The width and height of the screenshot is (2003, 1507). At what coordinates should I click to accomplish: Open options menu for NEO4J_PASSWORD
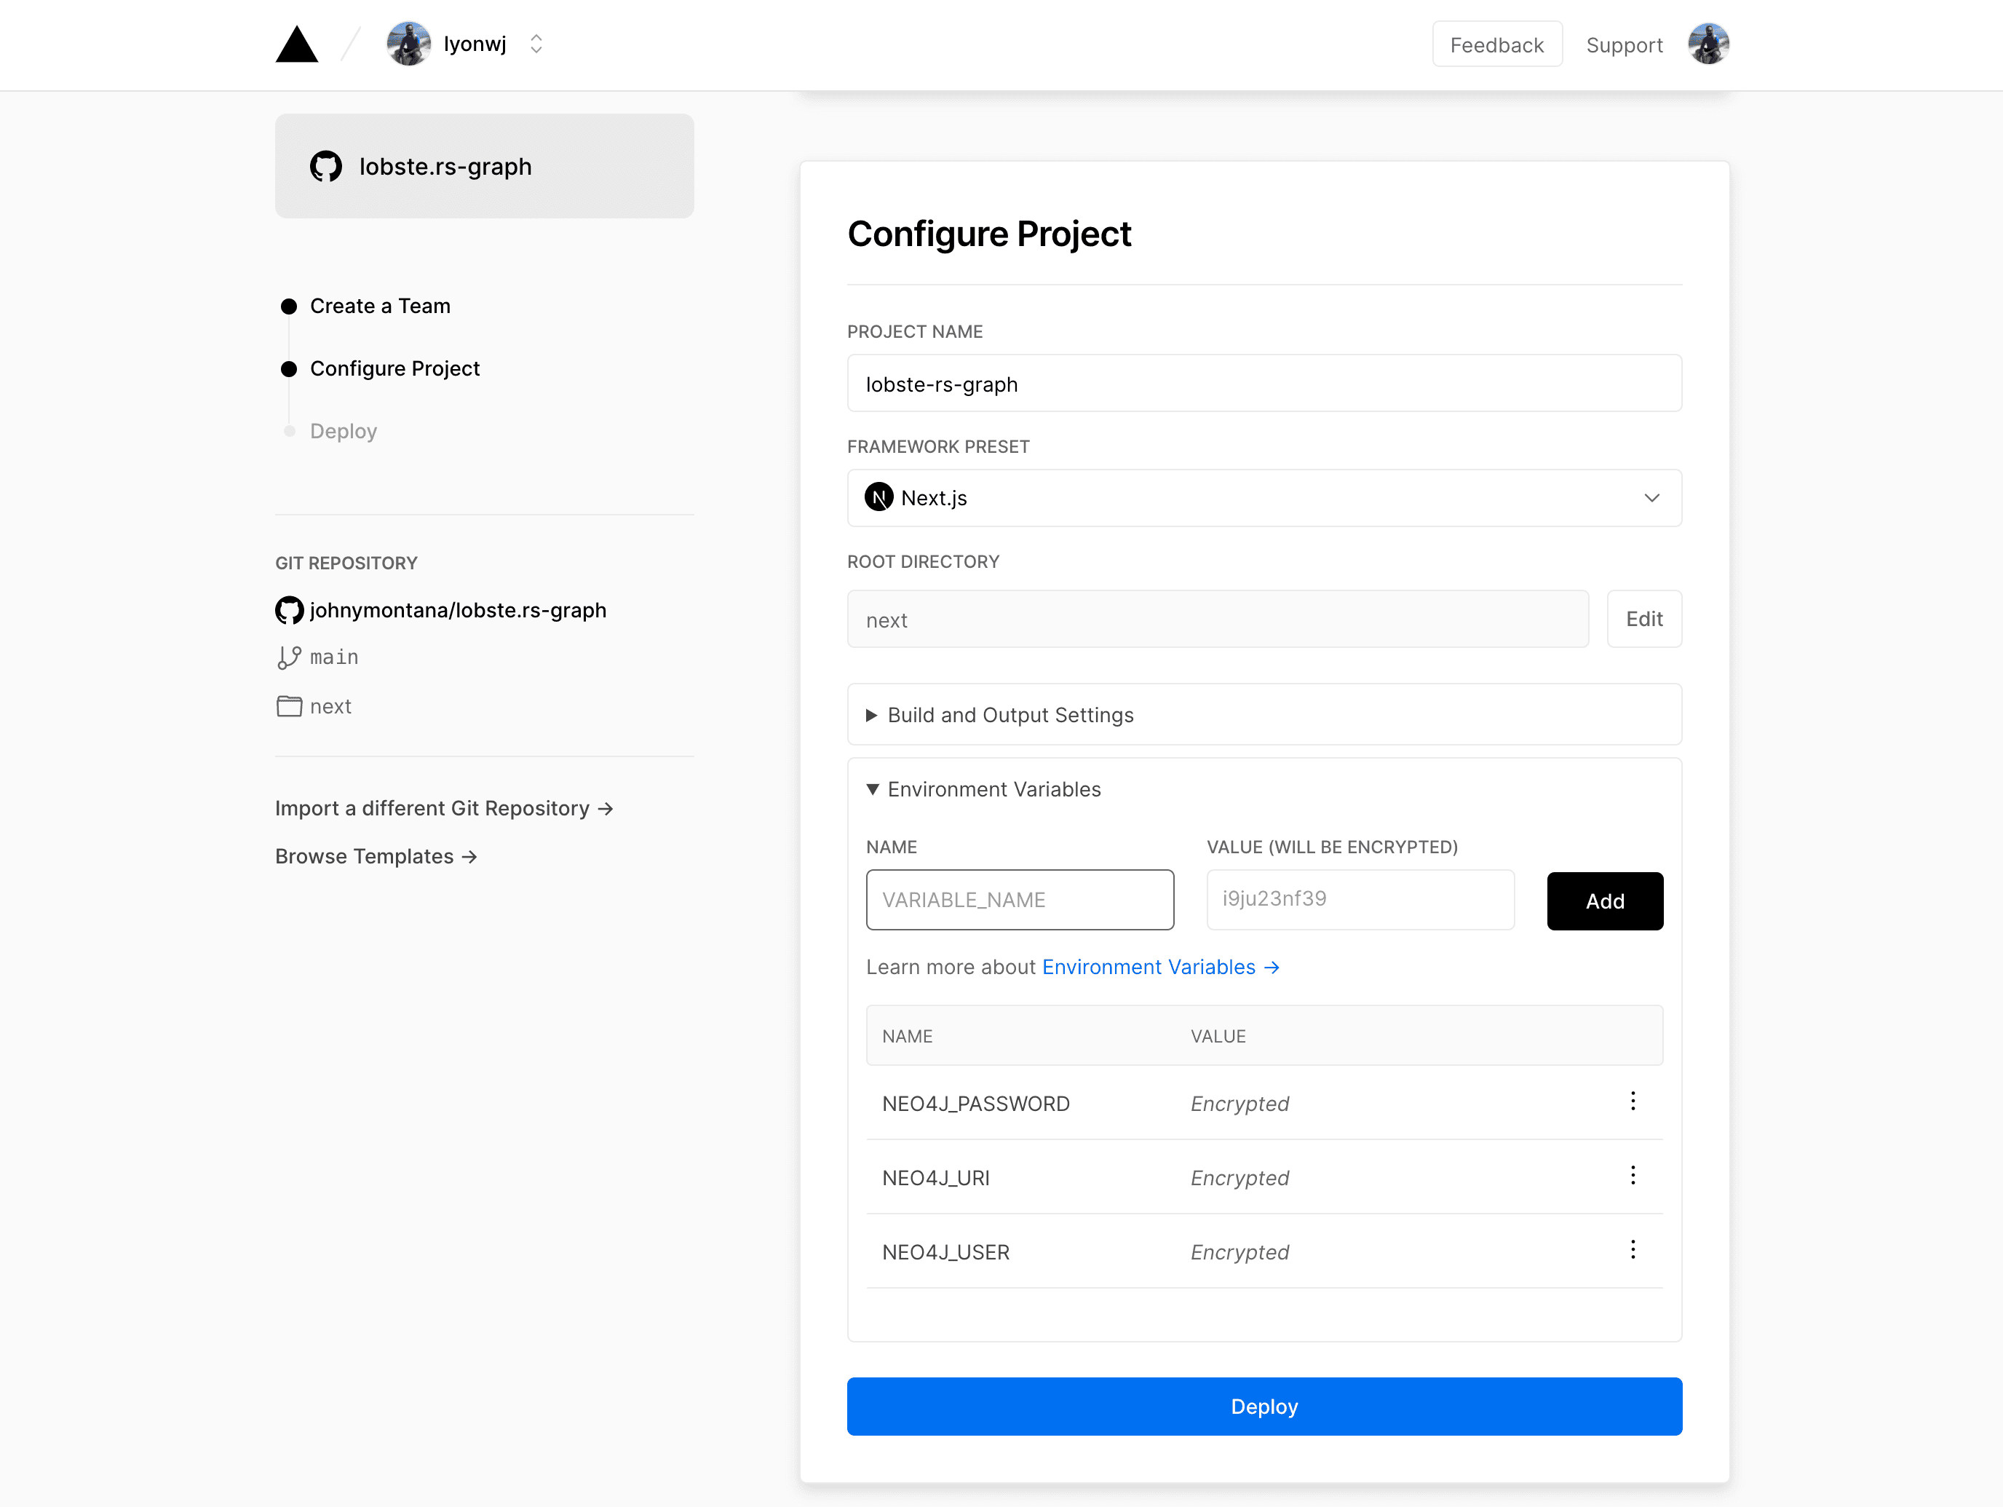(1633, 1101)
